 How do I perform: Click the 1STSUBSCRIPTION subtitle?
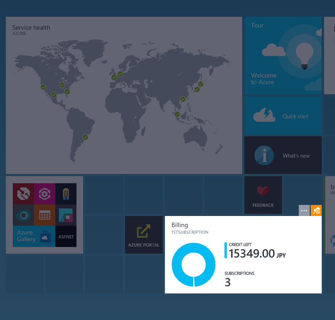(x=190, y=232)
